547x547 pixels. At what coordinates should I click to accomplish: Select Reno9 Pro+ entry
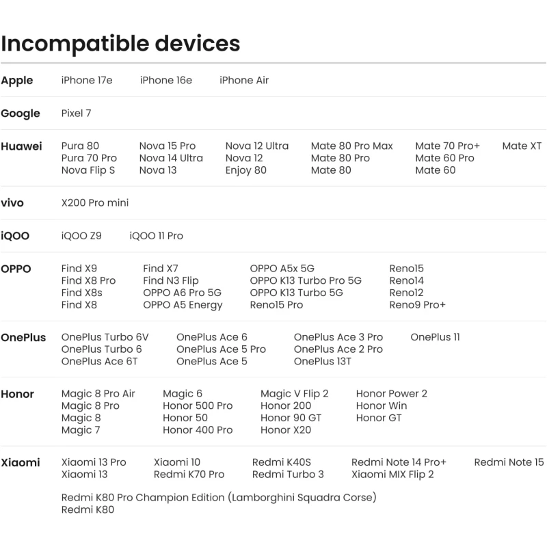(x=417, y=305)
